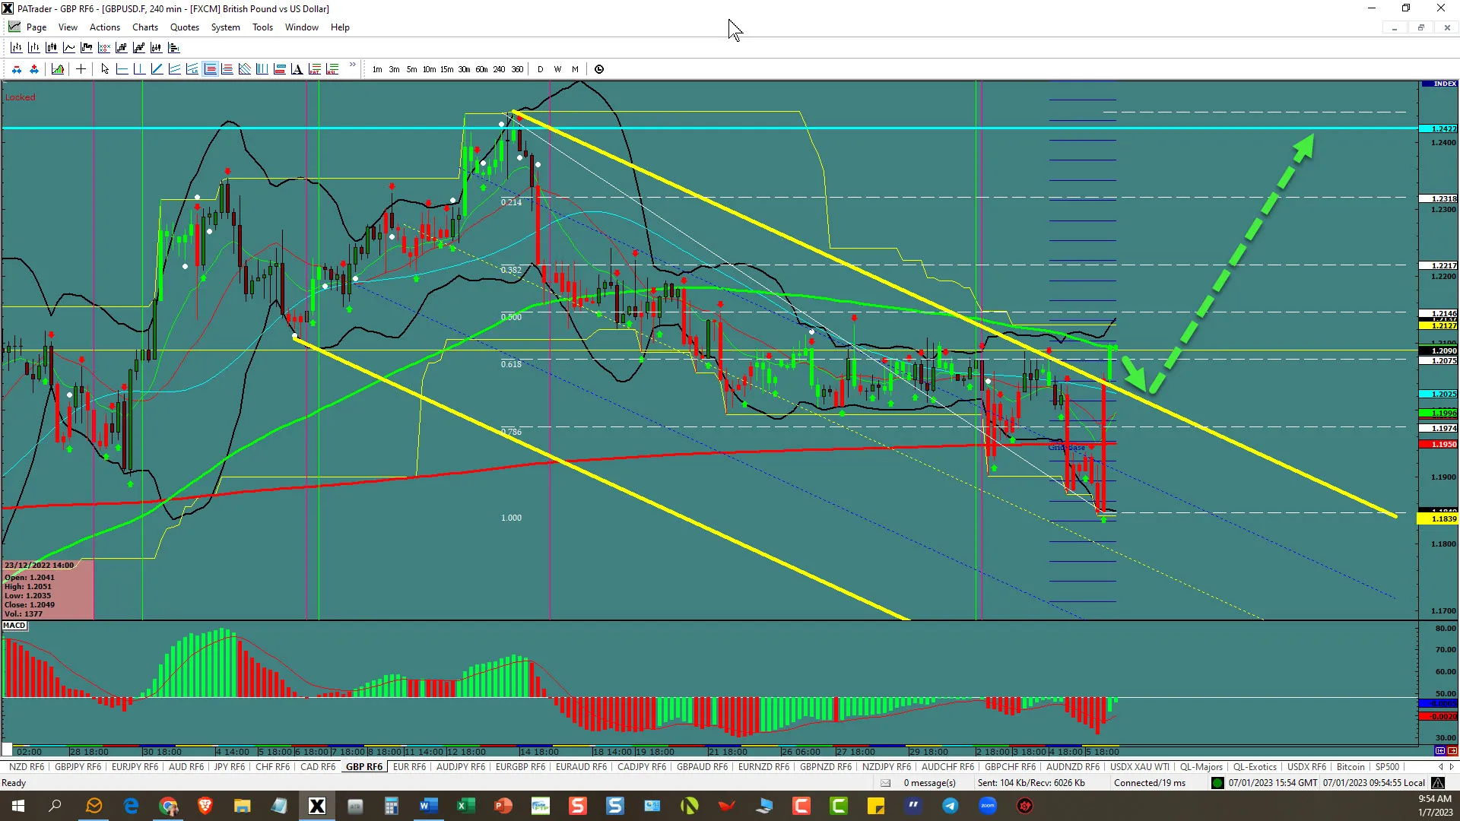Pick the crosshair cursor tool

(81, 69)
